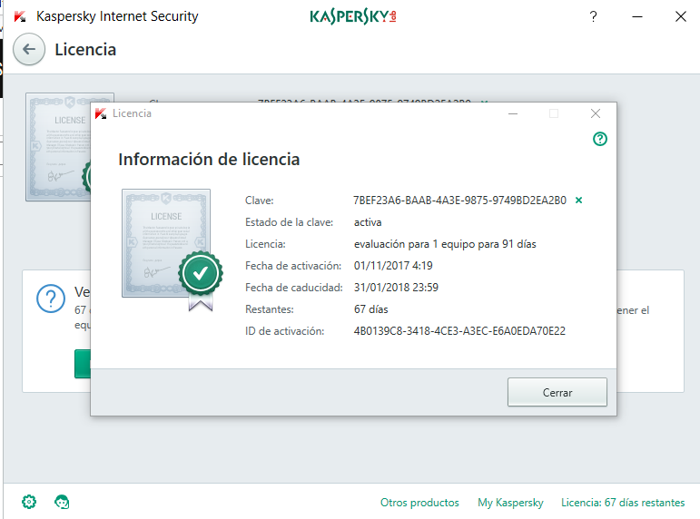Image resolution: width=700 pixels, height=519 pixels.
Task: Click the 'Clave:' label
Action: tap(259, 201)
